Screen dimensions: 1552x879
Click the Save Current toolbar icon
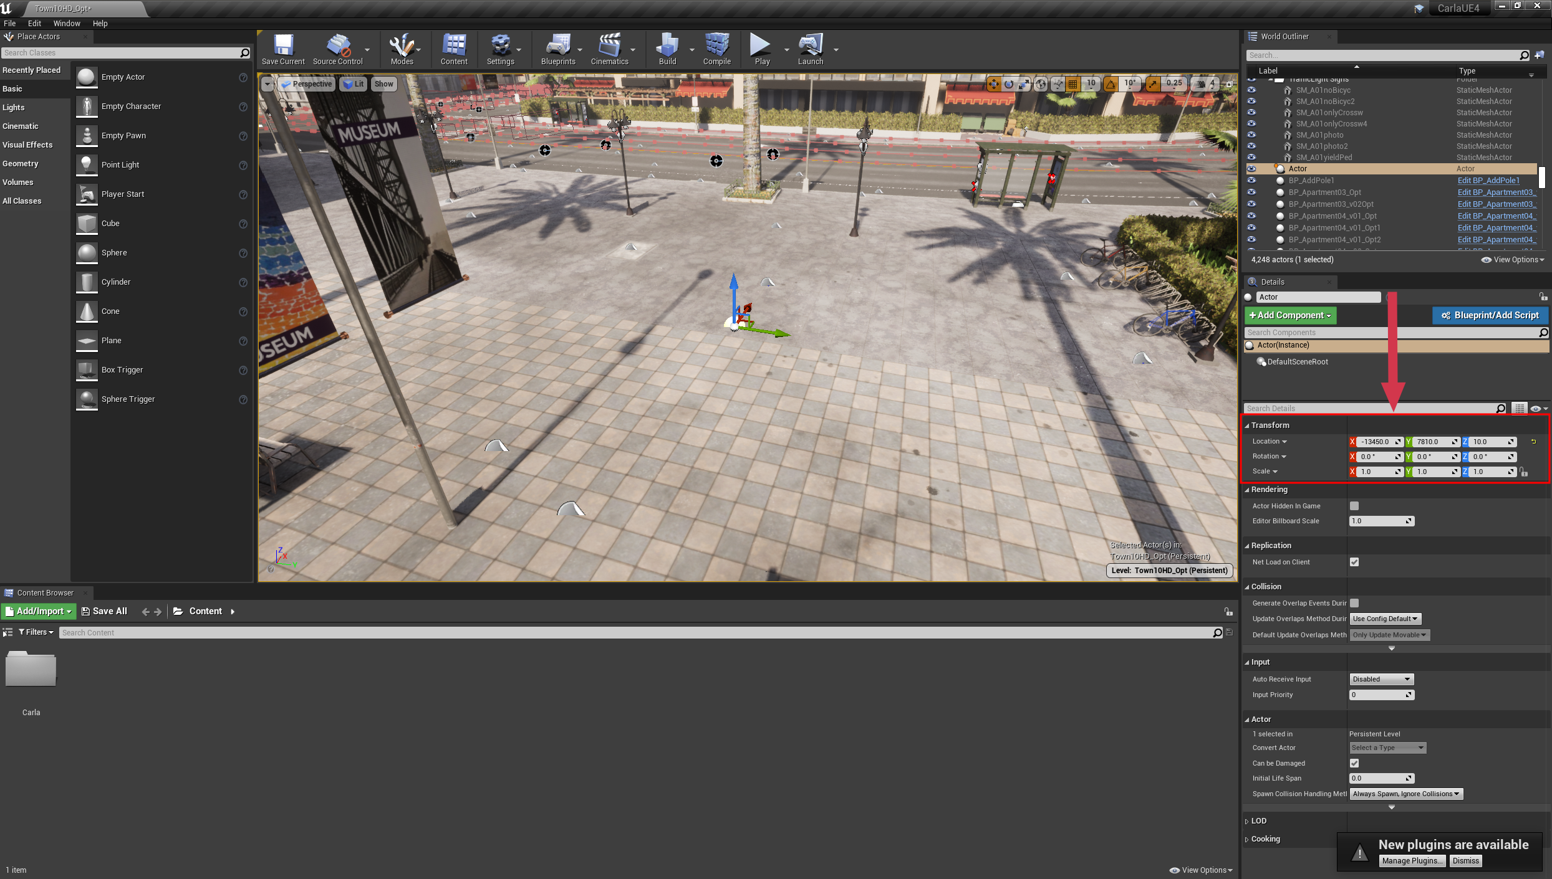point(283,46)
